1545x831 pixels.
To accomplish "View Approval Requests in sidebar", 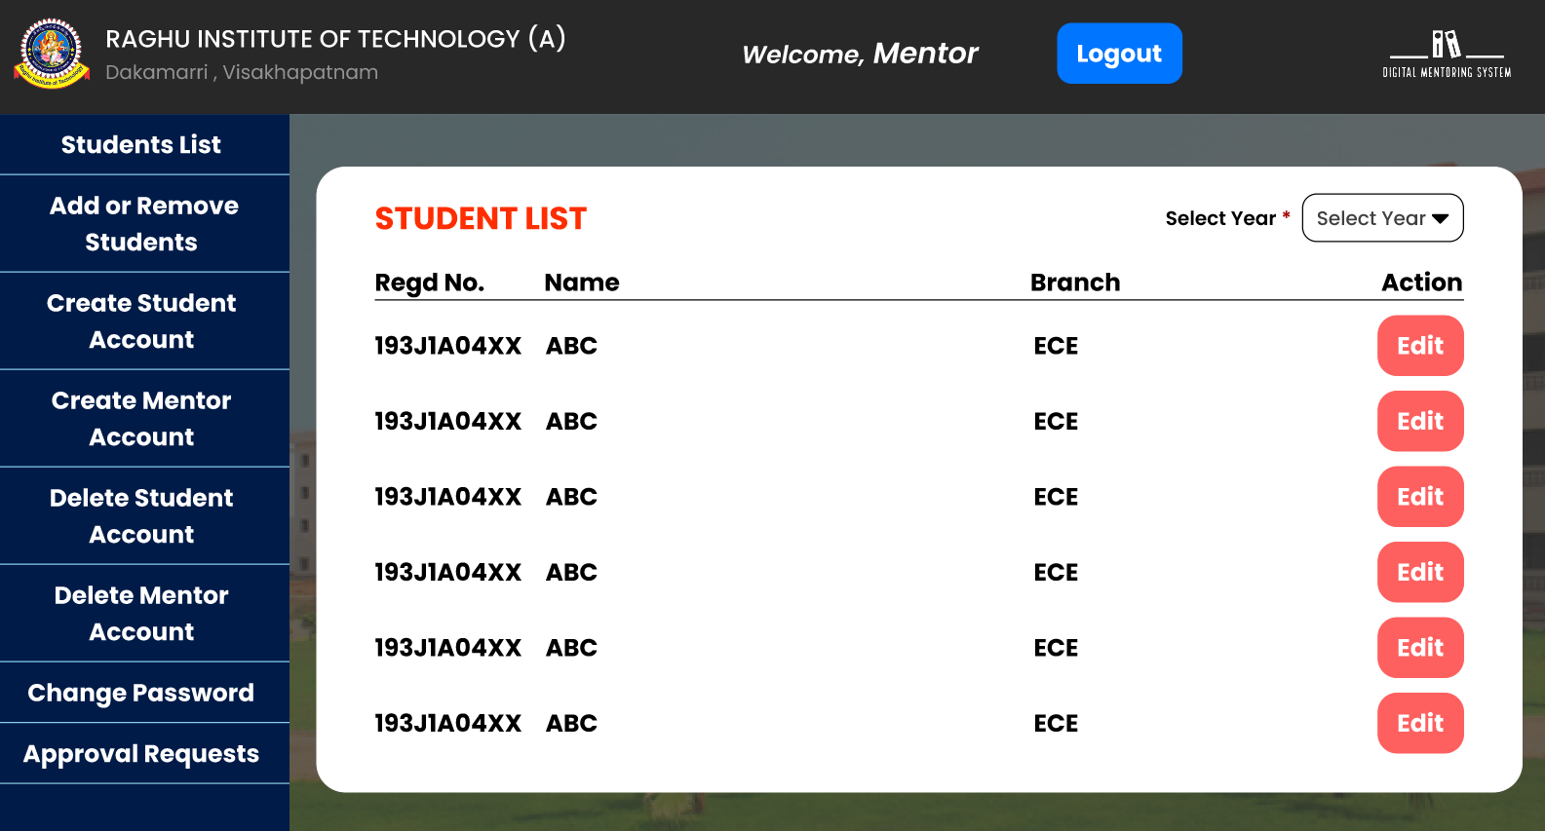I will pos(141,754).
